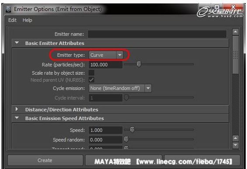Click the Rate (particles/sec) slider handle
Image resolution: width=247 pixels, height=169 pixels.
(139, 64)
